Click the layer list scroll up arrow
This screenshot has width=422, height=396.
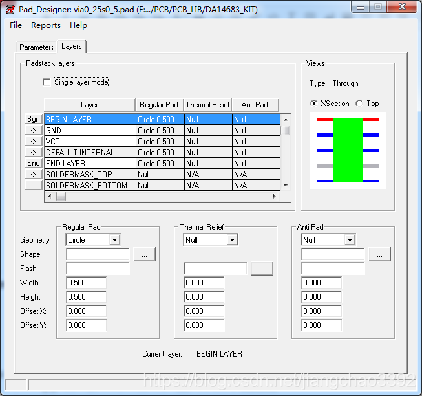pos(286,119)
